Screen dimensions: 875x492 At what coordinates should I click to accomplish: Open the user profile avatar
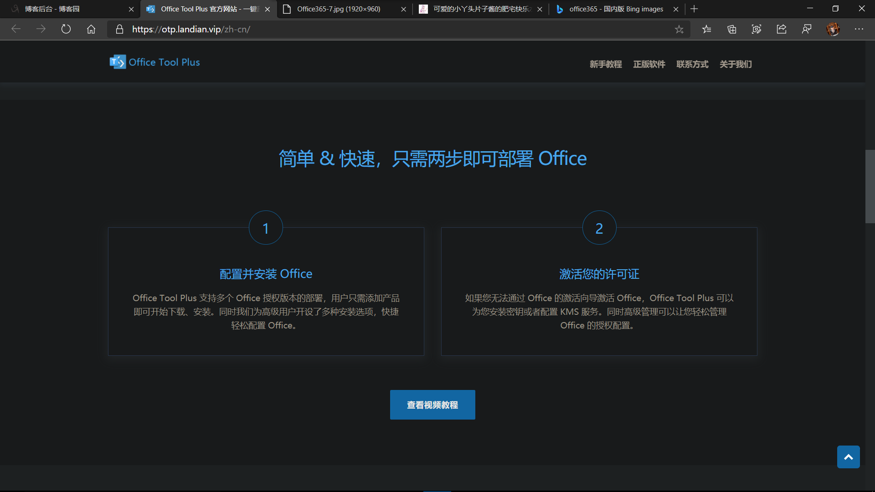click(x=833, y=29)
